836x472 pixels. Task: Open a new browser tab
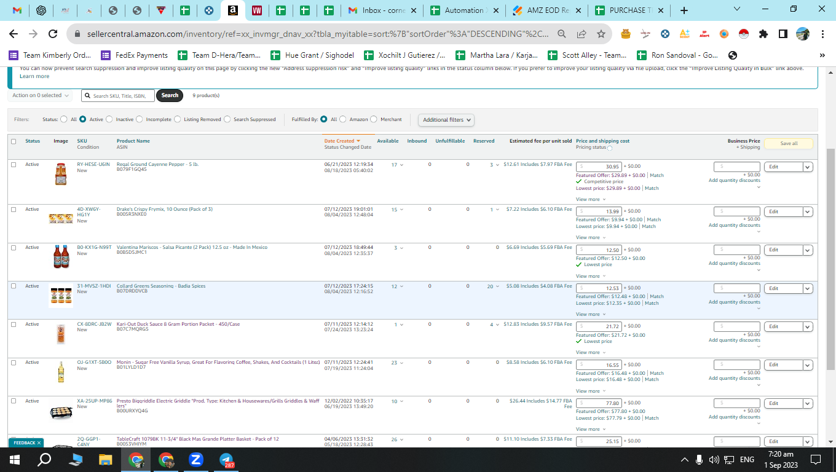click(684, 10)
